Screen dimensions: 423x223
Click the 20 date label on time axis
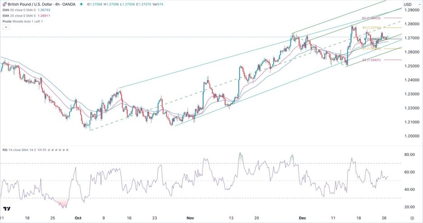click(257, 218)
